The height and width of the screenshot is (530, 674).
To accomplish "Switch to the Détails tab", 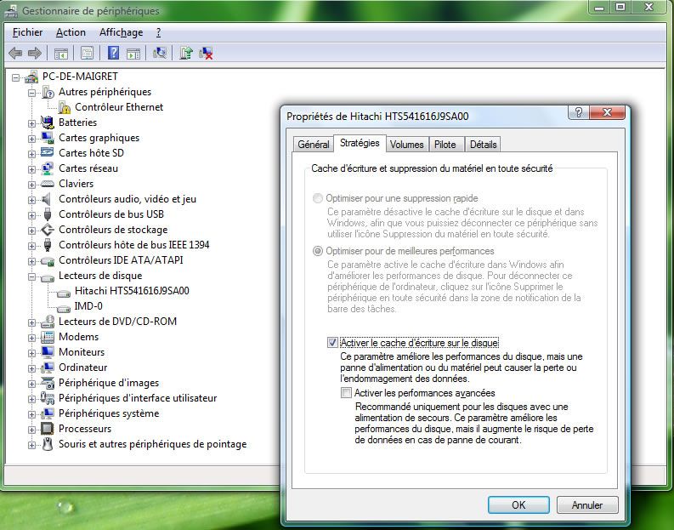I will [x=483, y=144].
